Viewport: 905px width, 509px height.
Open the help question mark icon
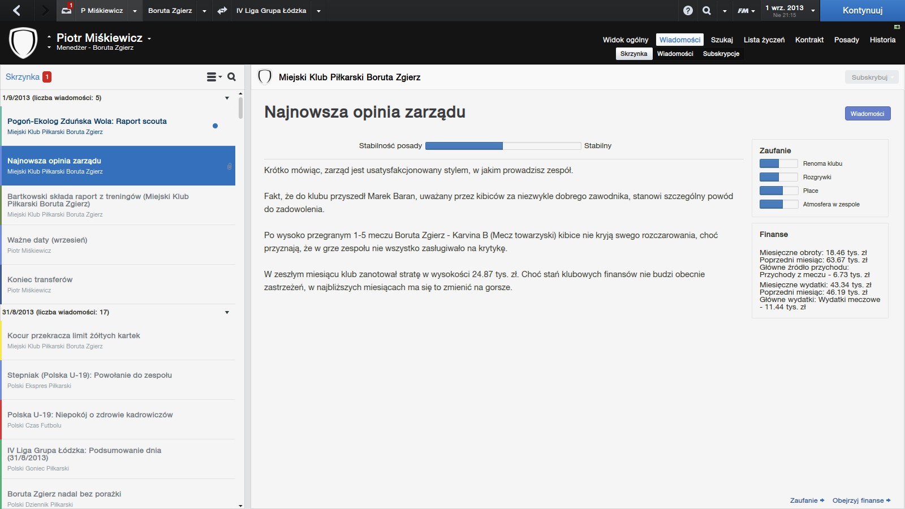click(688, 10)
